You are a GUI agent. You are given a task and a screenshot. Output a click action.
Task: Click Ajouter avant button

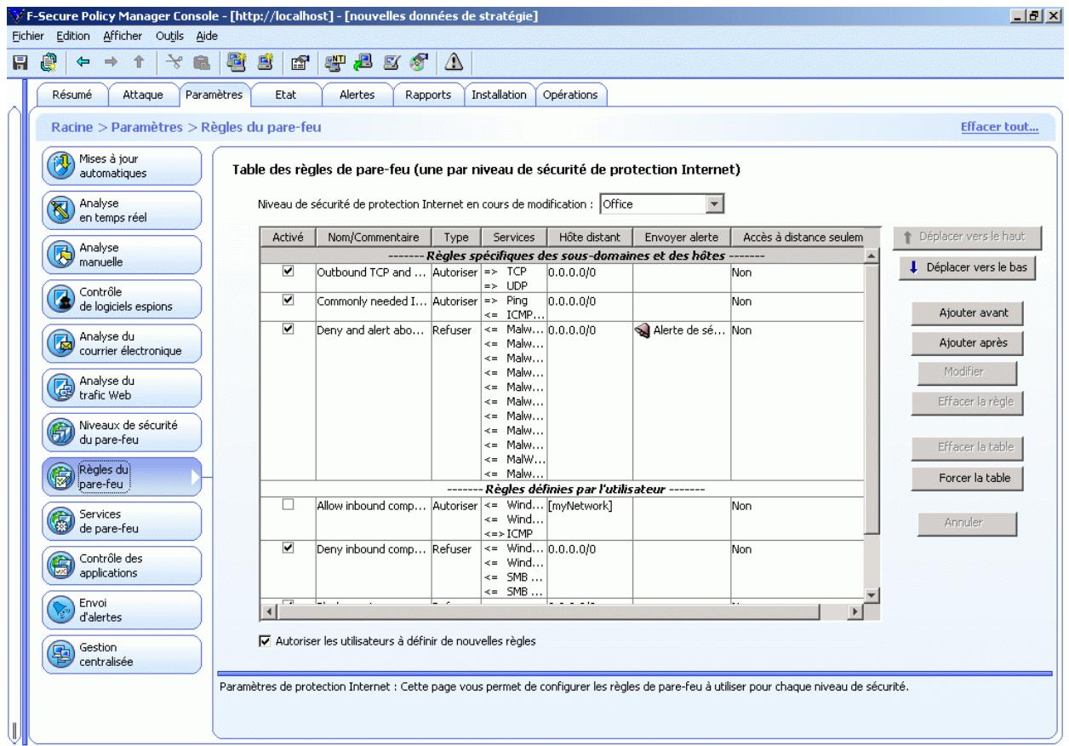tap(968, 313)
